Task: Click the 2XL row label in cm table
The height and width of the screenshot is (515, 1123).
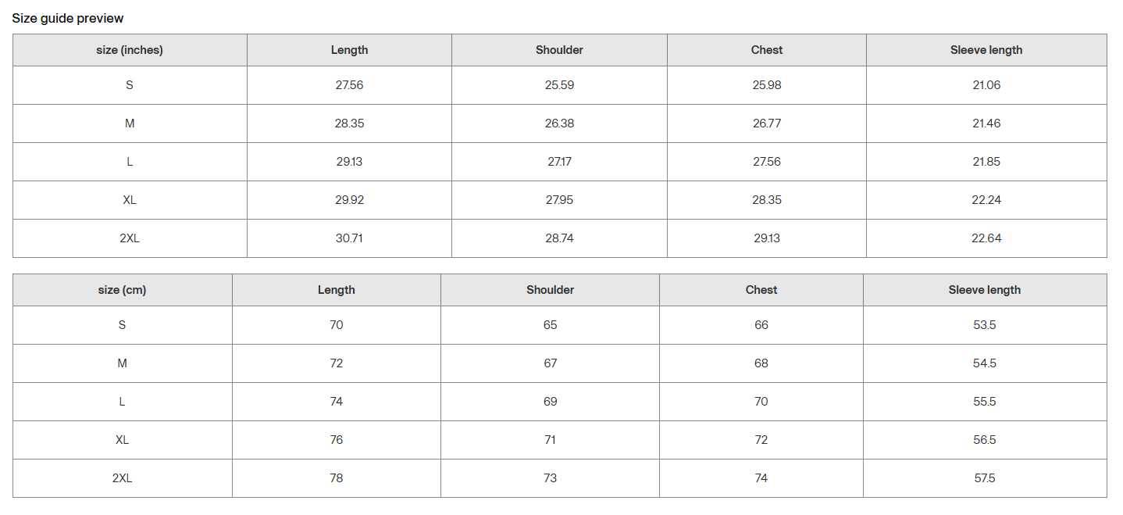Action: [x=122, y=478]
